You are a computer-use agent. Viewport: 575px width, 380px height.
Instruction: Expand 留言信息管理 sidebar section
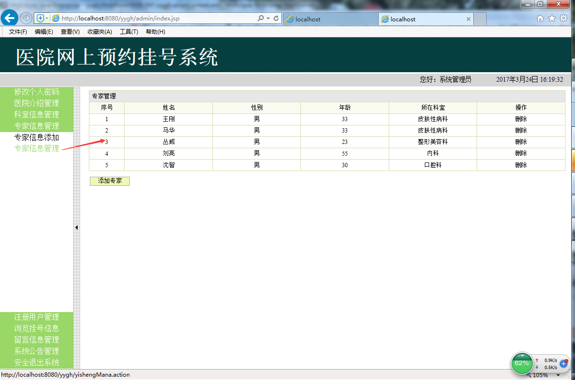pos(37,340)
